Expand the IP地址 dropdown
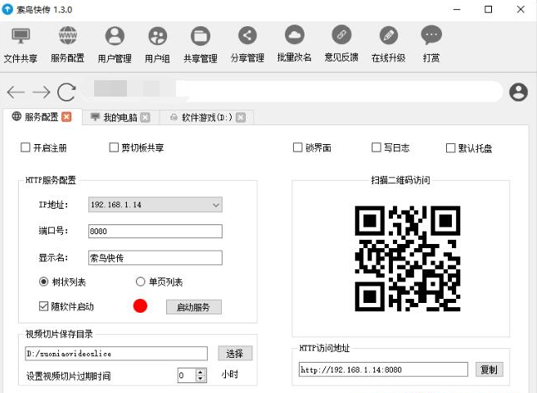The image size is (537, 393). click(216, 205)
